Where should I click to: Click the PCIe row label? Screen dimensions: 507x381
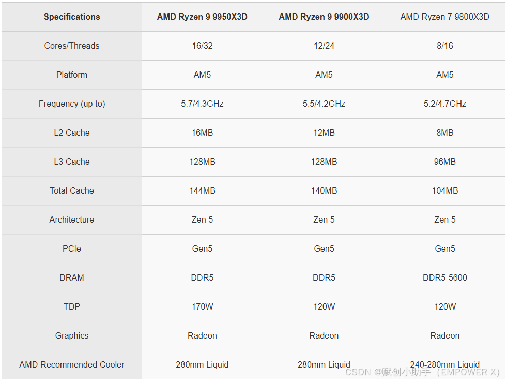72,249
